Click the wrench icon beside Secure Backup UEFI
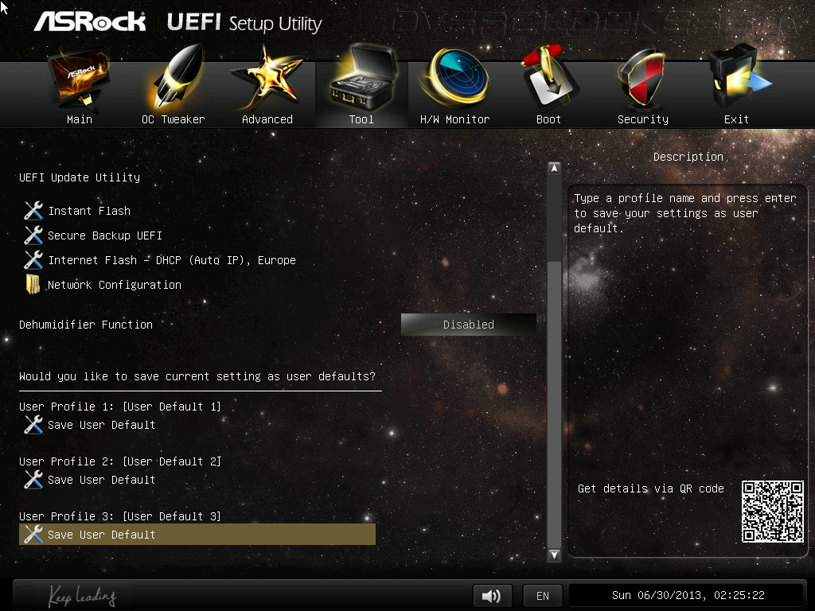This screenshot has width=815, height=611. click(x=33, y=235)
